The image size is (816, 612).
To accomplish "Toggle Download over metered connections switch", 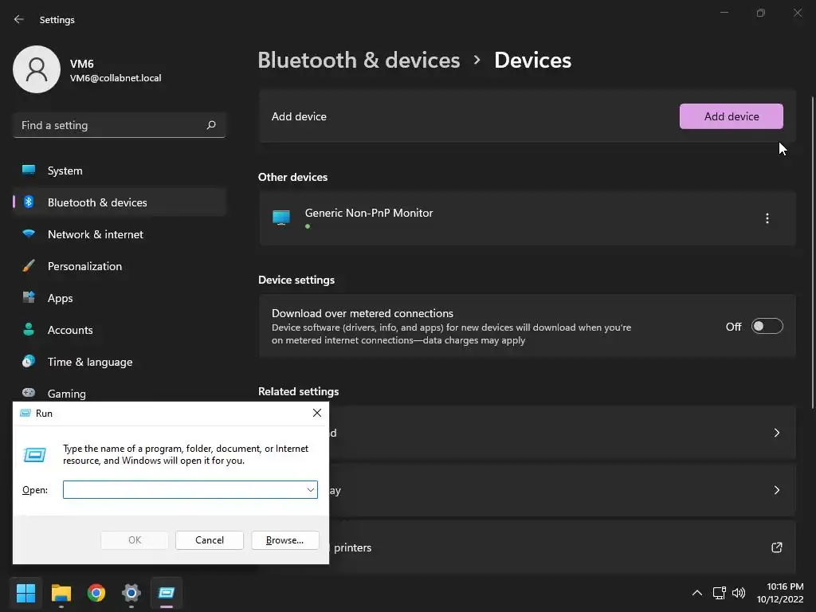I will pos(767,326).
